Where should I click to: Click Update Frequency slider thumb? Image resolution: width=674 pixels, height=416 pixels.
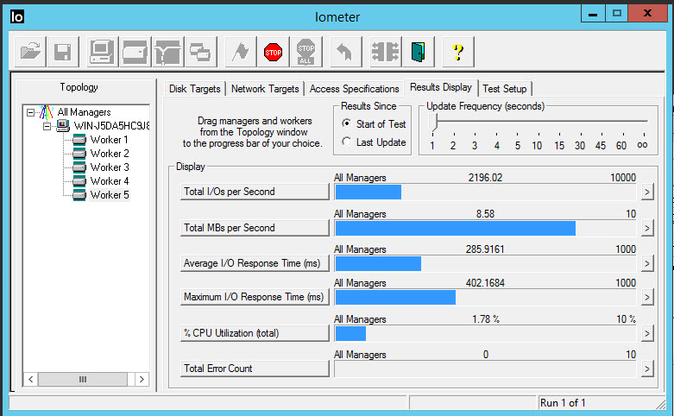click(433, 122)
